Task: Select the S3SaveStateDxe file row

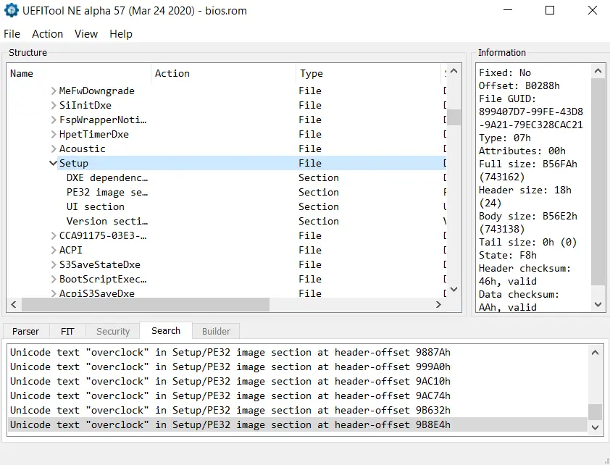Action: 227,264
